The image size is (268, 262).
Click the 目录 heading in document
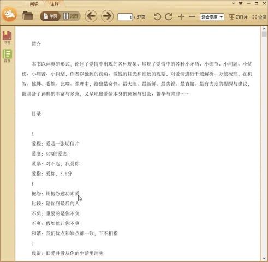pos(36,114)
